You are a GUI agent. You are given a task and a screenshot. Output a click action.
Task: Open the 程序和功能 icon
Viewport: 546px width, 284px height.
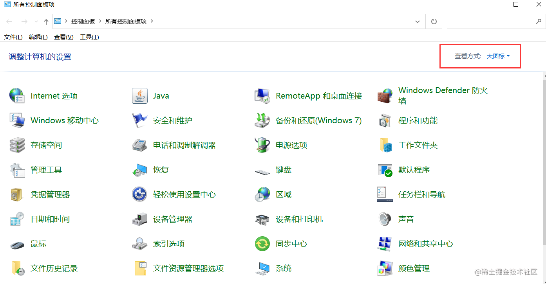[385, 120]
